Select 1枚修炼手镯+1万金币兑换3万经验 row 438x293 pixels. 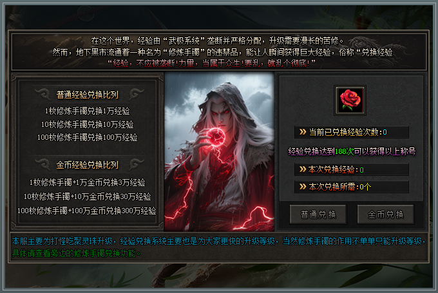[x=88, y=182]
